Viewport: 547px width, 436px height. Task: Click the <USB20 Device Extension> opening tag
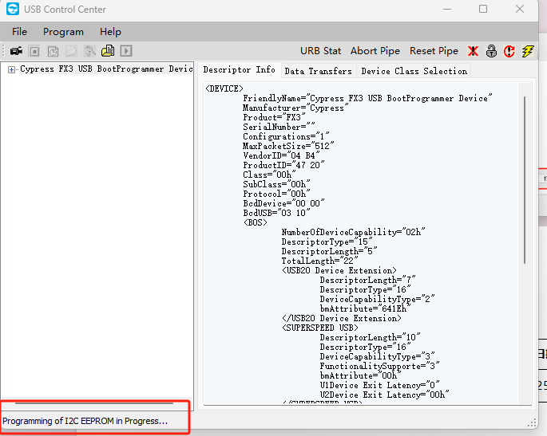[x=339, y=270]
